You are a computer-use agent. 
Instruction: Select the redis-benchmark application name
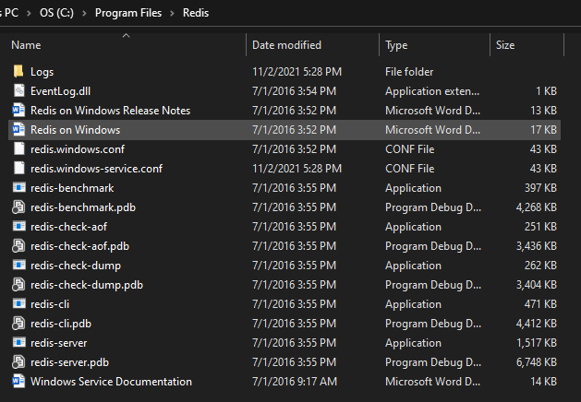72,188
